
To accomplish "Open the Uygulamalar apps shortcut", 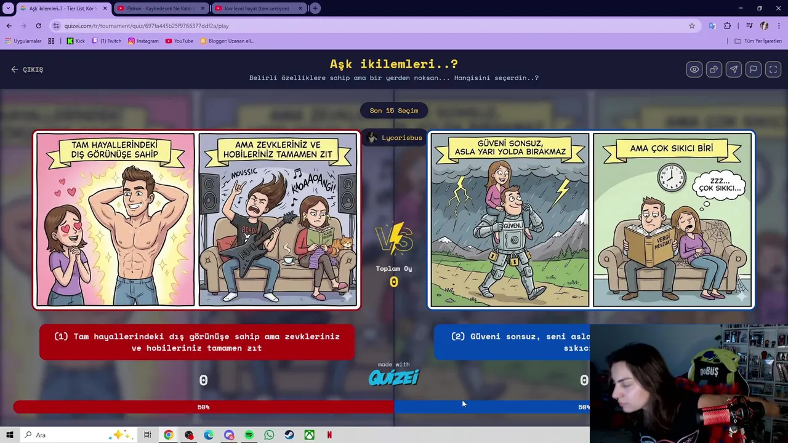I will (x=23, y=41).
